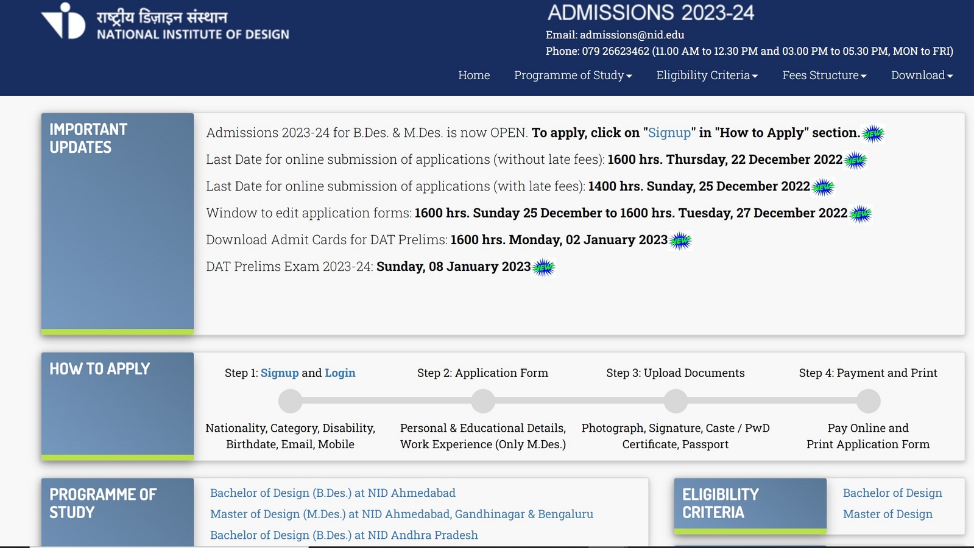Click the IMPORTANT UPDATES panel header
Screen dimensions: 974x548
[118, 223]
